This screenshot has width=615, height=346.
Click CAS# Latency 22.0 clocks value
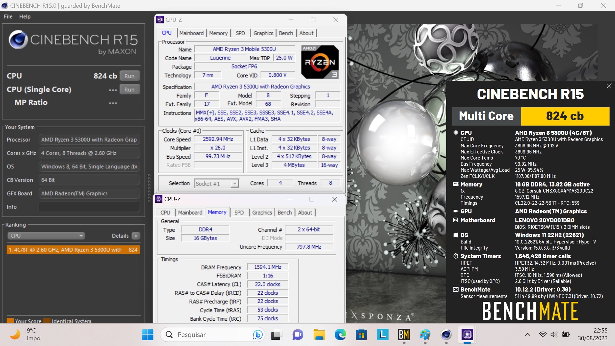point(268,284)
